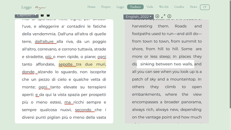Screen dimensions: 231x130
Task: Click the underlined 'ogni' after 'o piane;'
Action: tap(102, 57)
